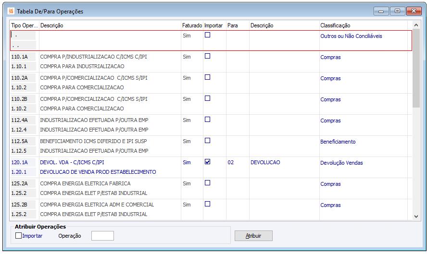Select cell 1.20.1 under 120.1A
Viewport: 427px width, 254px height.
[x=23, y=172]
